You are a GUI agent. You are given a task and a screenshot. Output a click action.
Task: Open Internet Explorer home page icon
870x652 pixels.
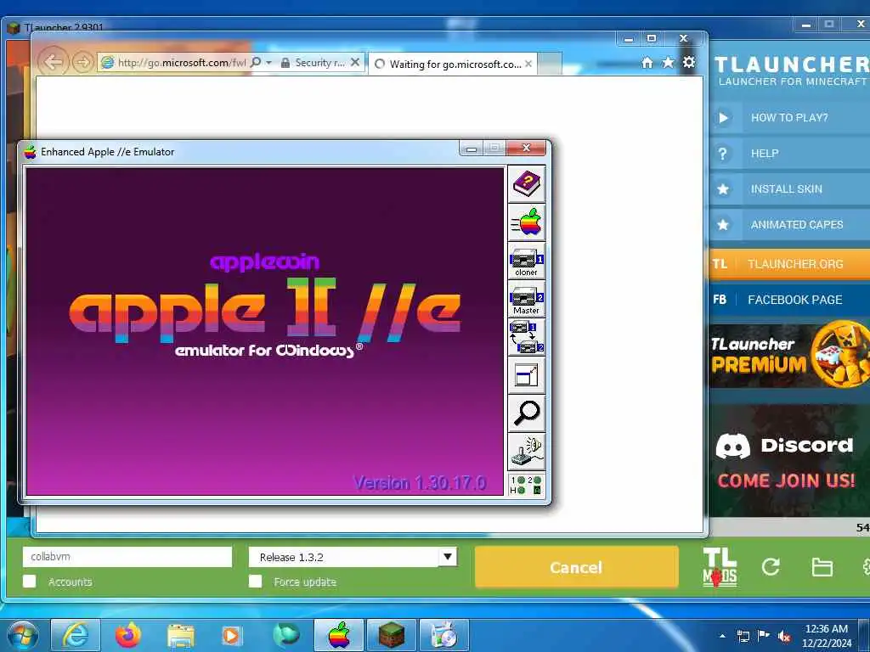(x=647, y=63)
